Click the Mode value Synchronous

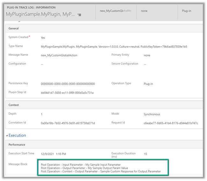(x=152, y=114)
